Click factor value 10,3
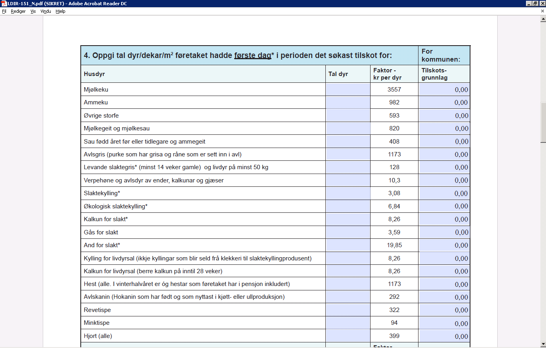 [x=394, y=180]
